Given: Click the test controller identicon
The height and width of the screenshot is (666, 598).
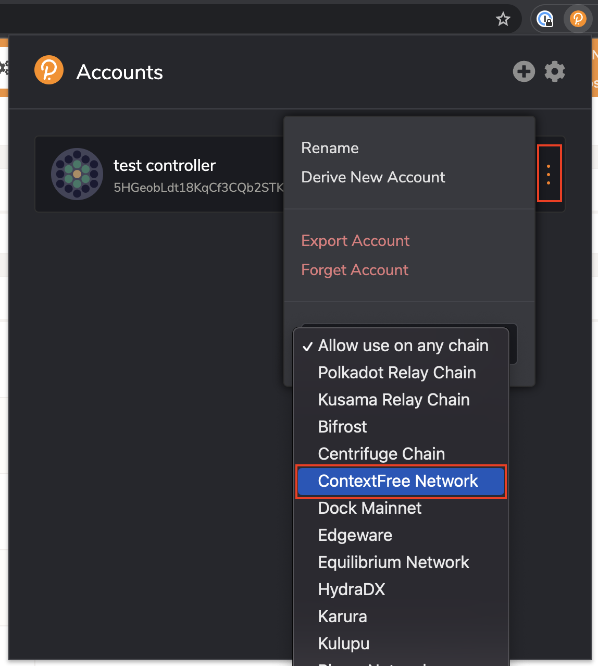Looking at the screenshot, I should click(x=77, y=174).
